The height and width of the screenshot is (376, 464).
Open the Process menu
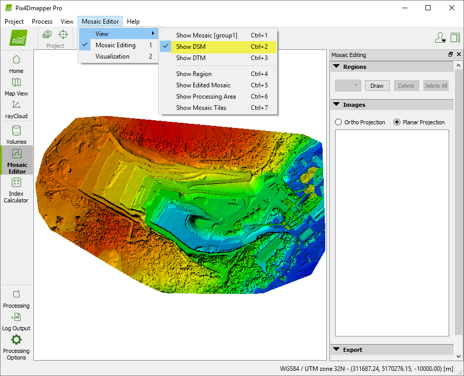pos(42,22)
